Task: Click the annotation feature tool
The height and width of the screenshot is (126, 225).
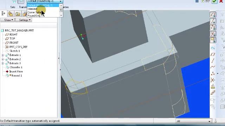Action: 213,100
